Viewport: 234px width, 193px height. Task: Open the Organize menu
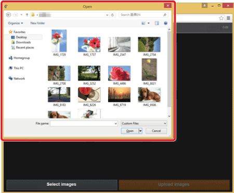[x=16, y=23]
